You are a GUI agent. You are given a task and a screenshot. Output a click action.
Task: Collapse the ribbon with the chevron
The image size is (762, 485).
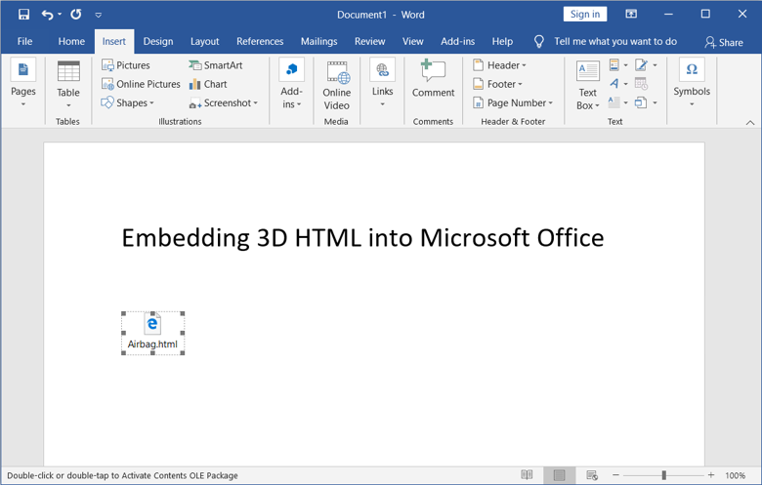coord(750,122)
